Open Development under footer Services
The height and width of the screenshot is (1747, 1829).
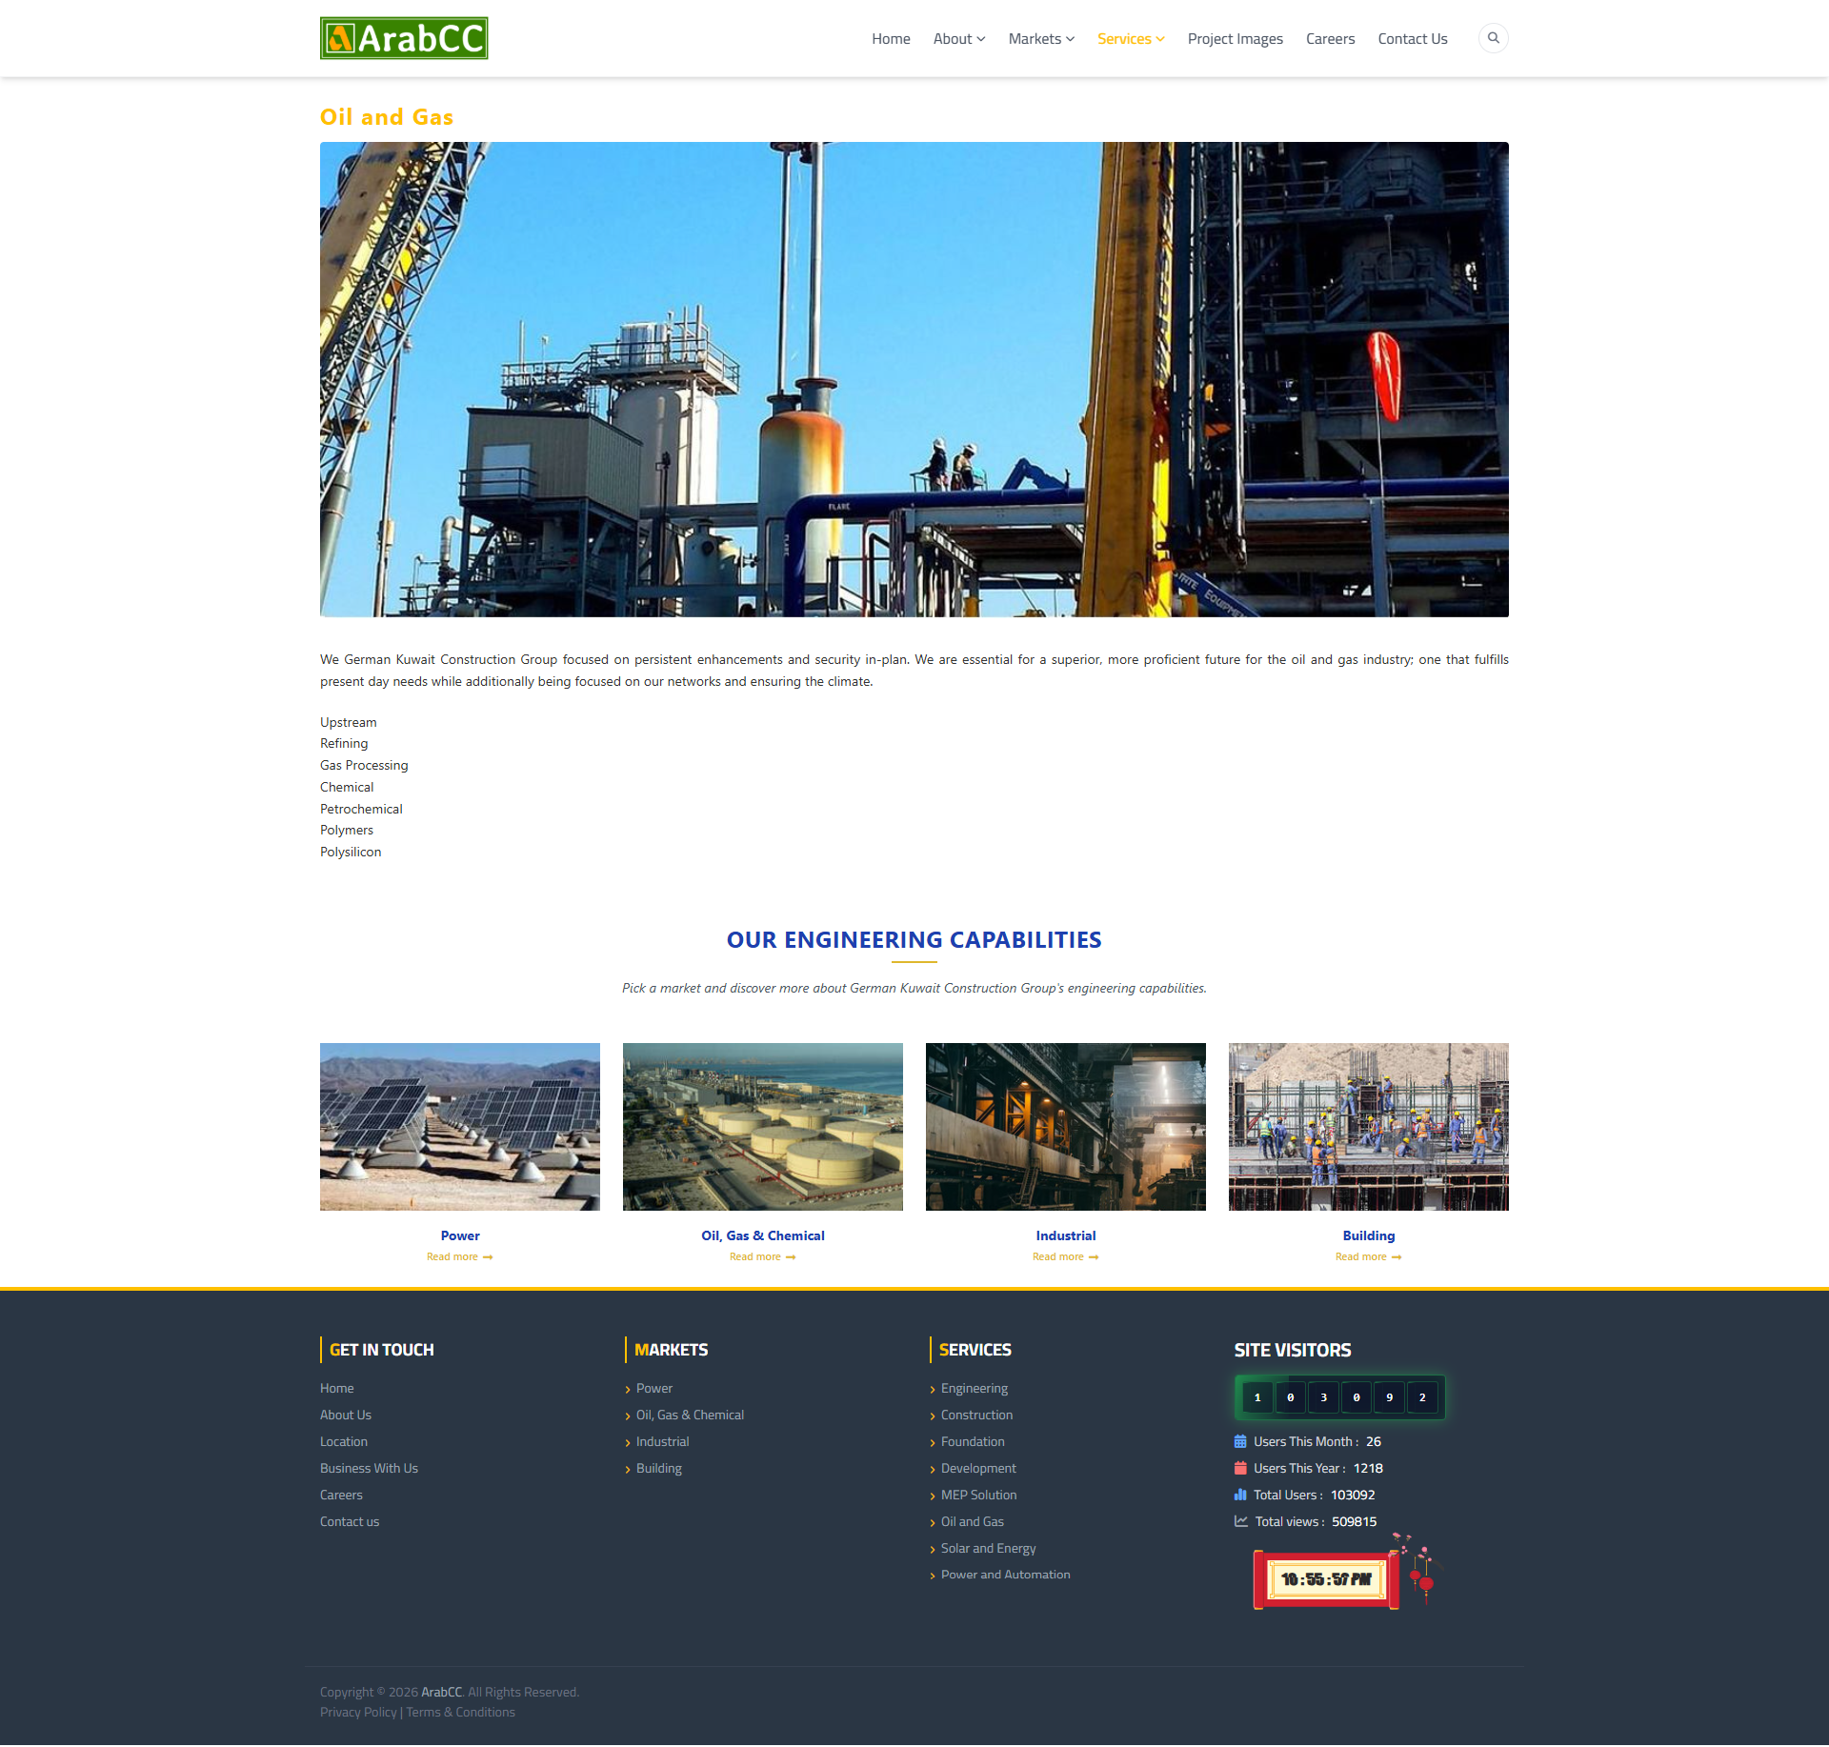(x=978, y=1468)
